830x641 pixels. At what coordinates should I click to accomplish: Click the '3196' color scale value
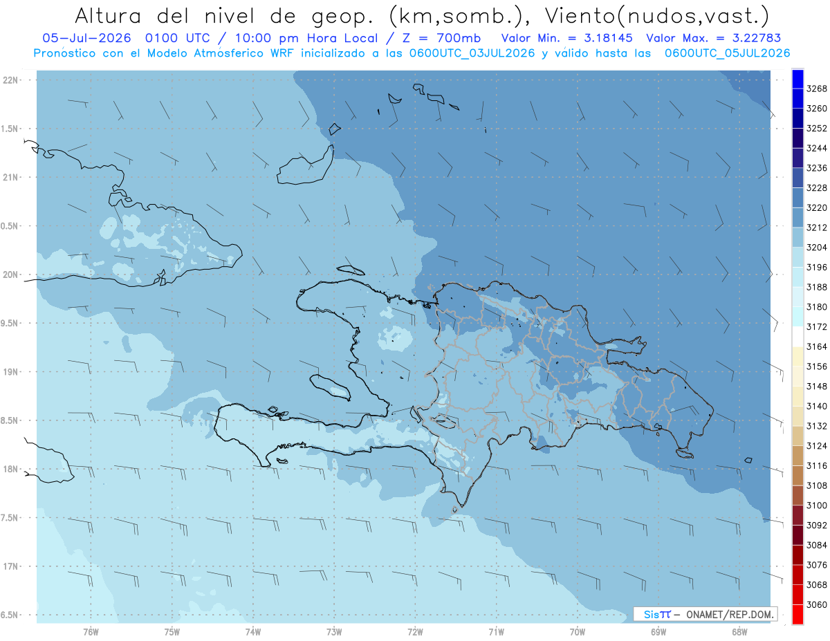[817, 267]
